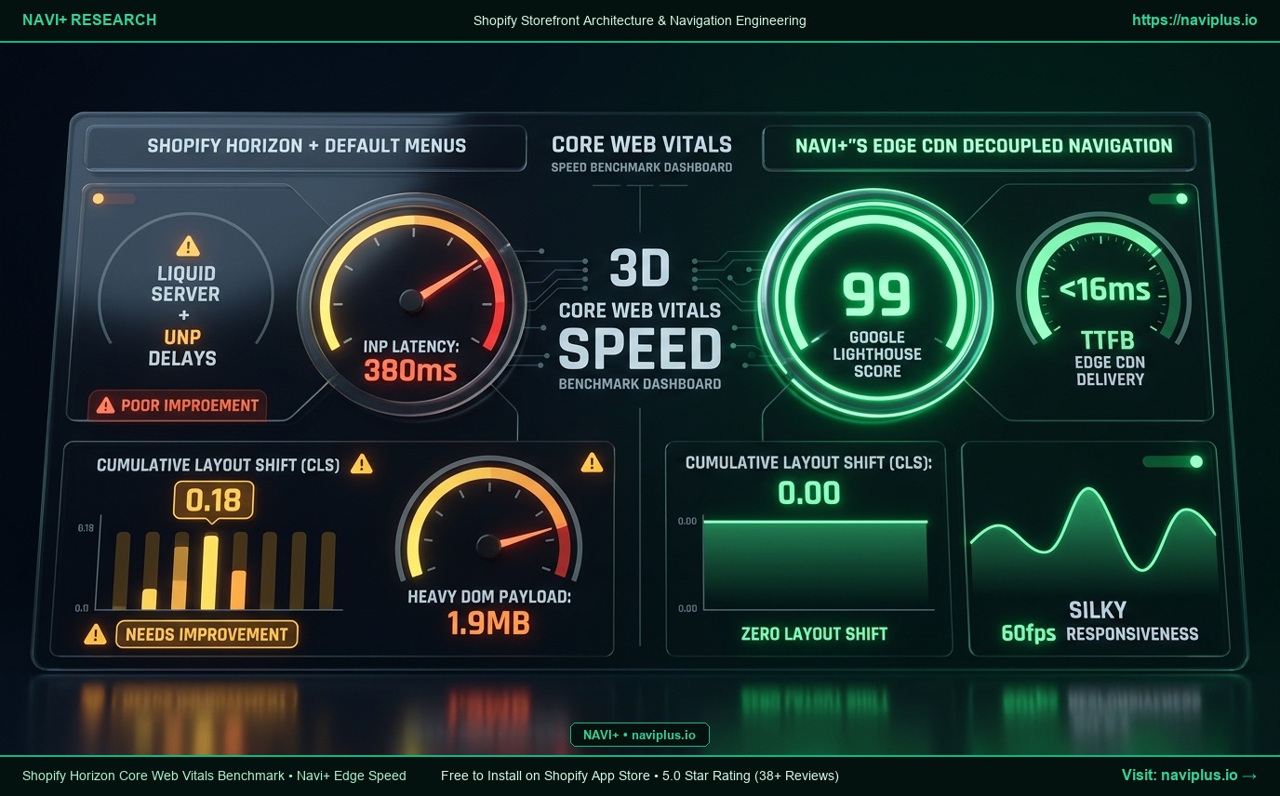Click the SILKY RESPONSIVENESS text
The height and width of the screenshot is (796, 1280).
[x=1132, y=622]
